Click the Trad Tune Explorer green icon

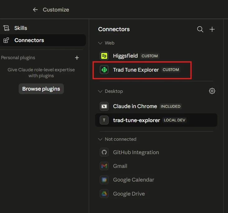[104, 70]
